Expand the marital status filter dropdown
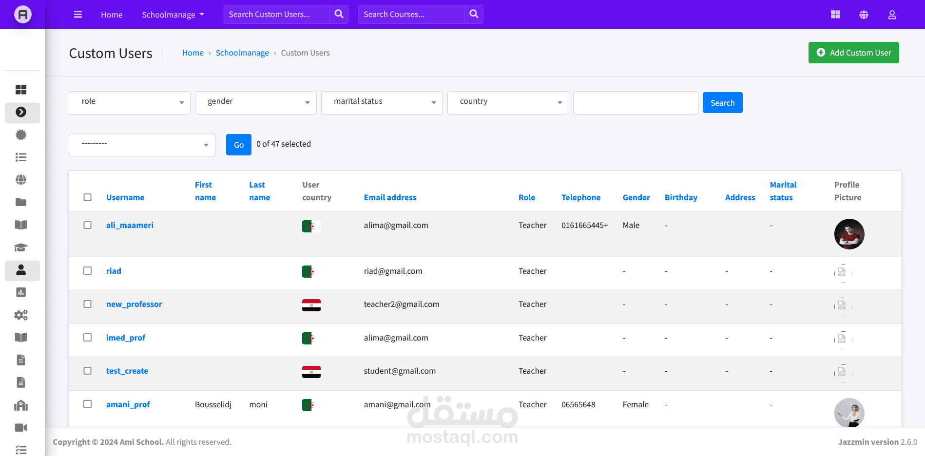925x456 pixels. point(382,102)
